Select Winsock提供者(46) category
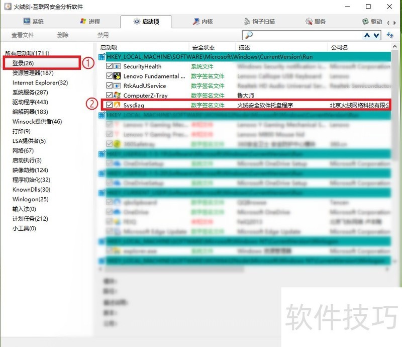This screenshot has width=402, height=347. coord(37,122)
